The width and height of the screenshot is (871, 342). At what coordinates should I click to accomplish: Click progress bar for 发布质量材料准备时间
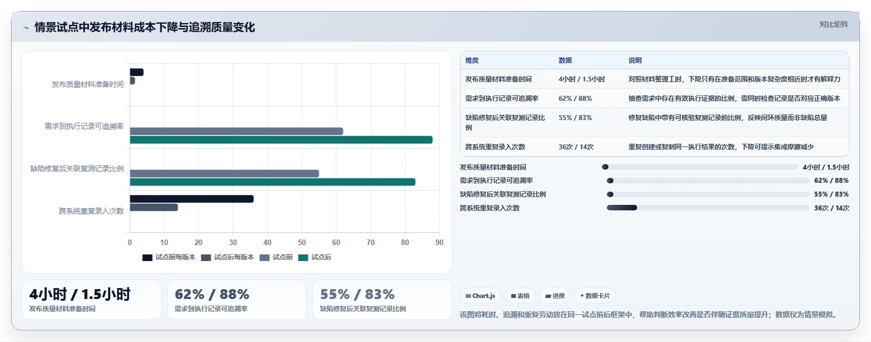click(x=699, y=167)
